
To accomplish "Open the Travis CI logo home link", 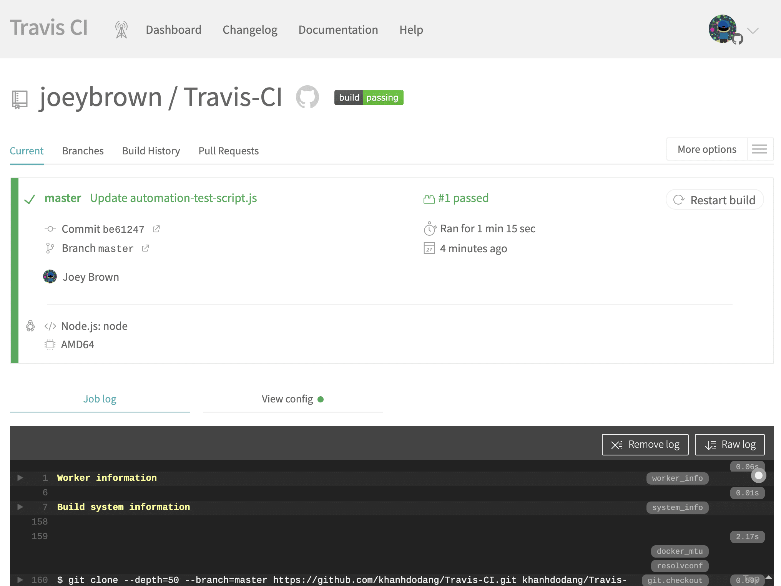I will pyautogui.click(x=49, y=28).
